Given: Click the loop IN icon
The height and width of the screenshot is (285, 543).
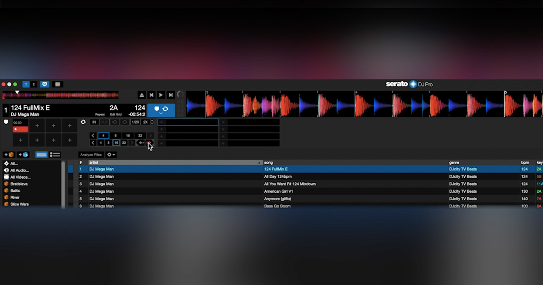Looking at the screenshot, I should click(94, 122).
